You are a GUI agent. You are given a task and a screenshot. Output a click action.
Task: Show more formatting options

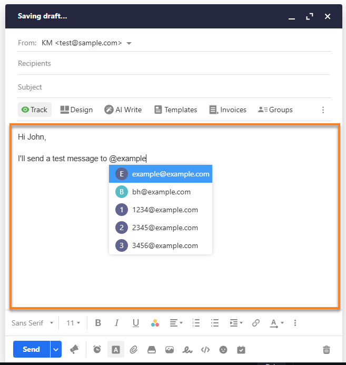point(295,323)
